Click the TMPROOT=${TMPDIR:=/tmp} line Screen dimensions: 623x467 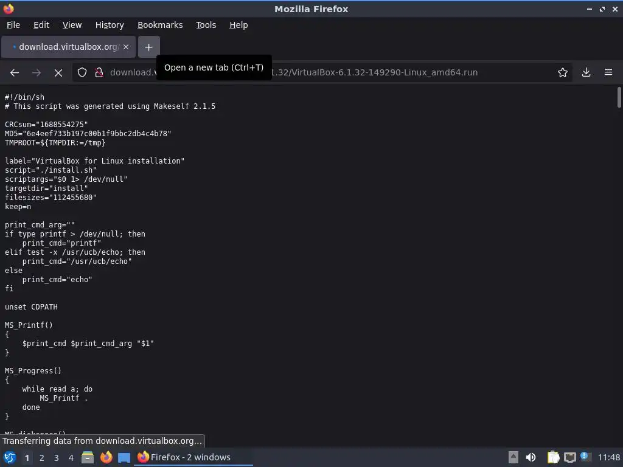[55, 143]
